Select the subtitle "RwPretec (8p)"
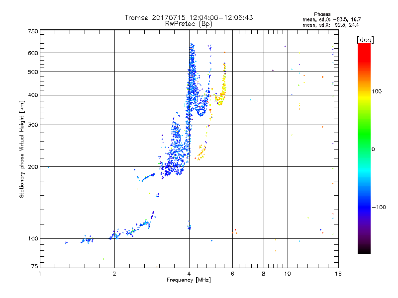This screenshot has height=298, width=398. (189, 24)
